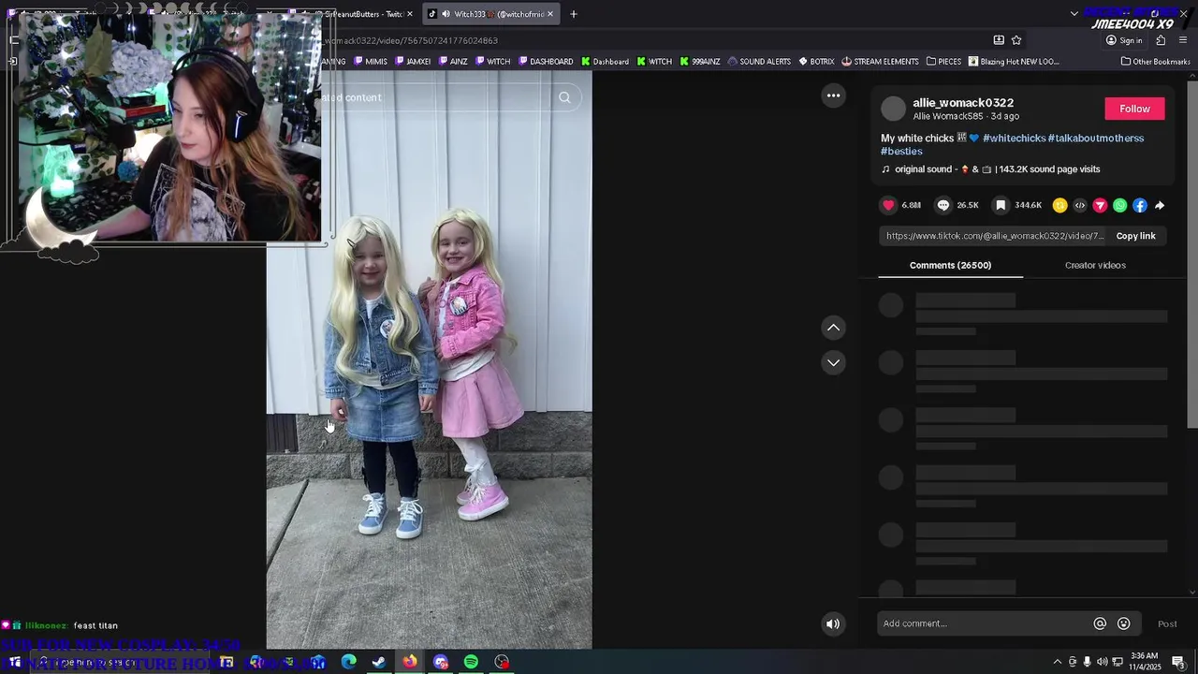Click the install app icon in address bar
1198x674 pixels.
tap(999, 40)
